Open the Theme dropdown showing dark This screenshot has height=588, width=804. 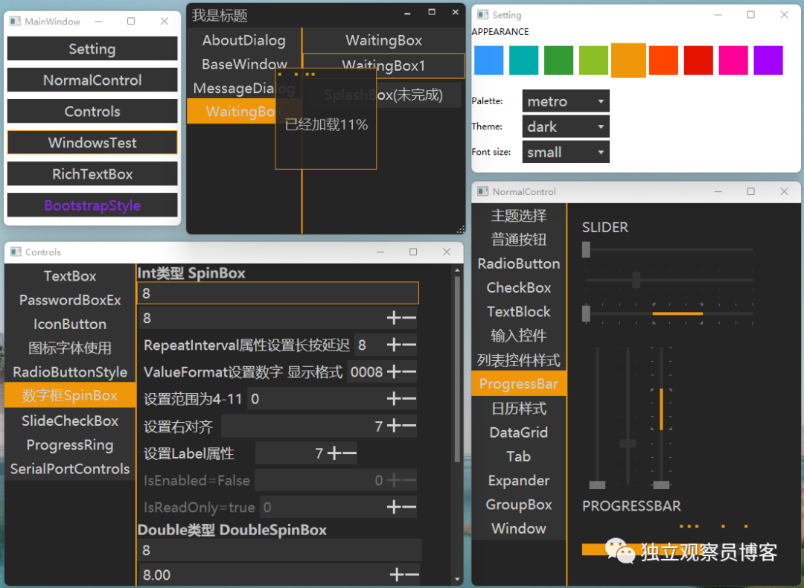click(x=566, y=127)
